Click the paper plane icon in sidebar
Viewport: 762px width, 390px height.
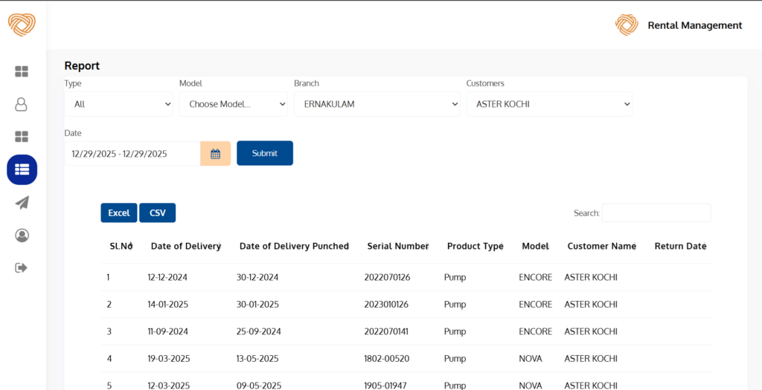pos(22,203)
